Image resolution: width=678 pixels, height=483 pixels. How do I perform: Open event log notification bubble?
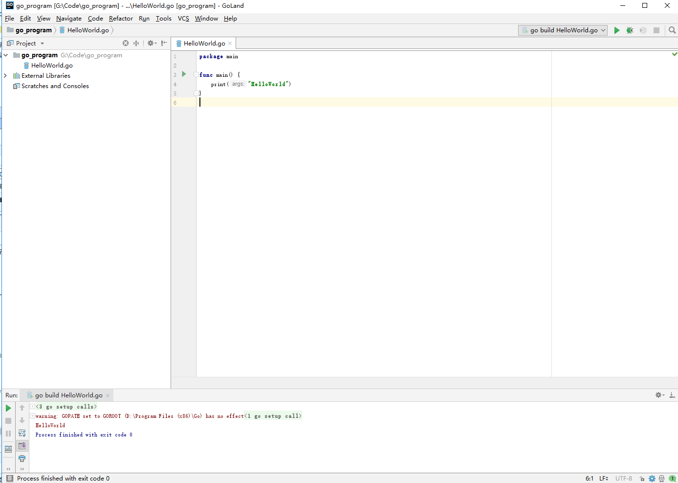coord(673,479)
